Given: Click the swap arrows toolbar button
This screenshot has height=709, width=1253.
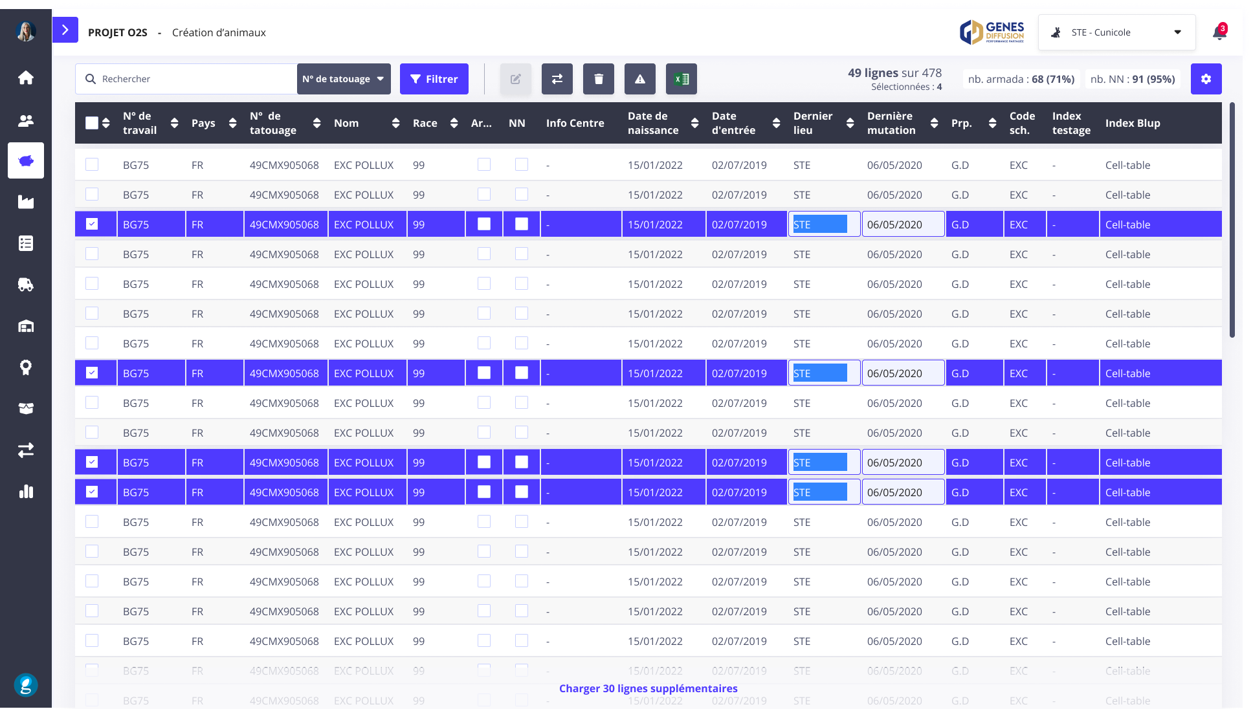Looking at the screenshot, I should (x=557, y=79).
